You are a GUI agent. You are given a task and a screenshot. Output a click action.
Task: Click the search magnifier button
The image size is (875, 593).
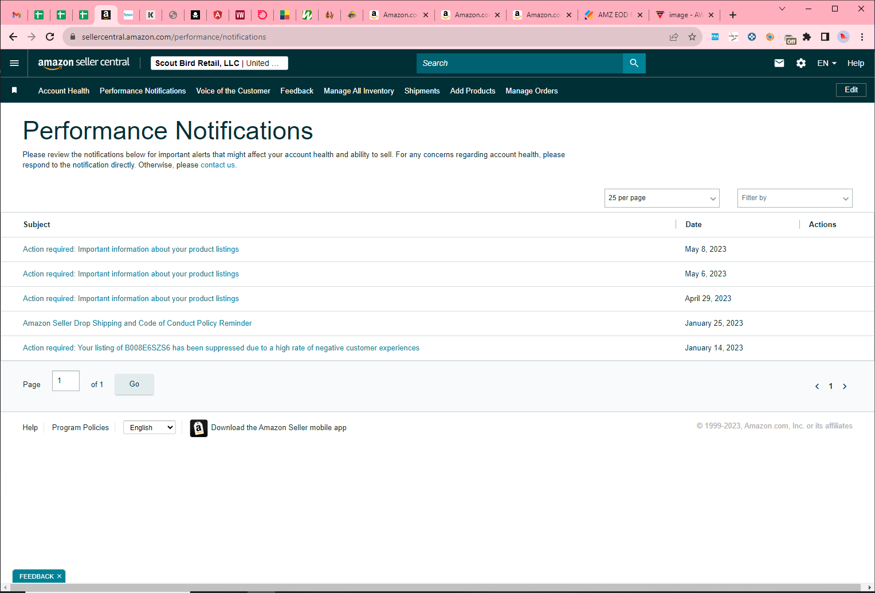coord(634,63)
